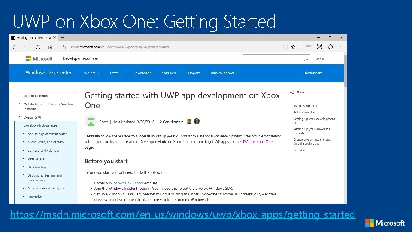Open Audio, video, and camera topic
Screen dimensions: 412x232
pos(45,142)
